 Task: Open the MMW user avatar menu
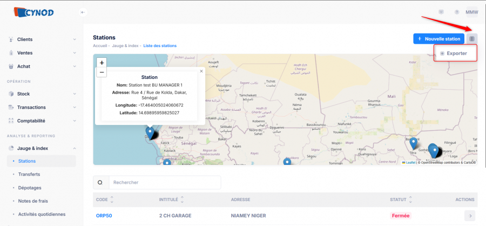pos(471,12)
